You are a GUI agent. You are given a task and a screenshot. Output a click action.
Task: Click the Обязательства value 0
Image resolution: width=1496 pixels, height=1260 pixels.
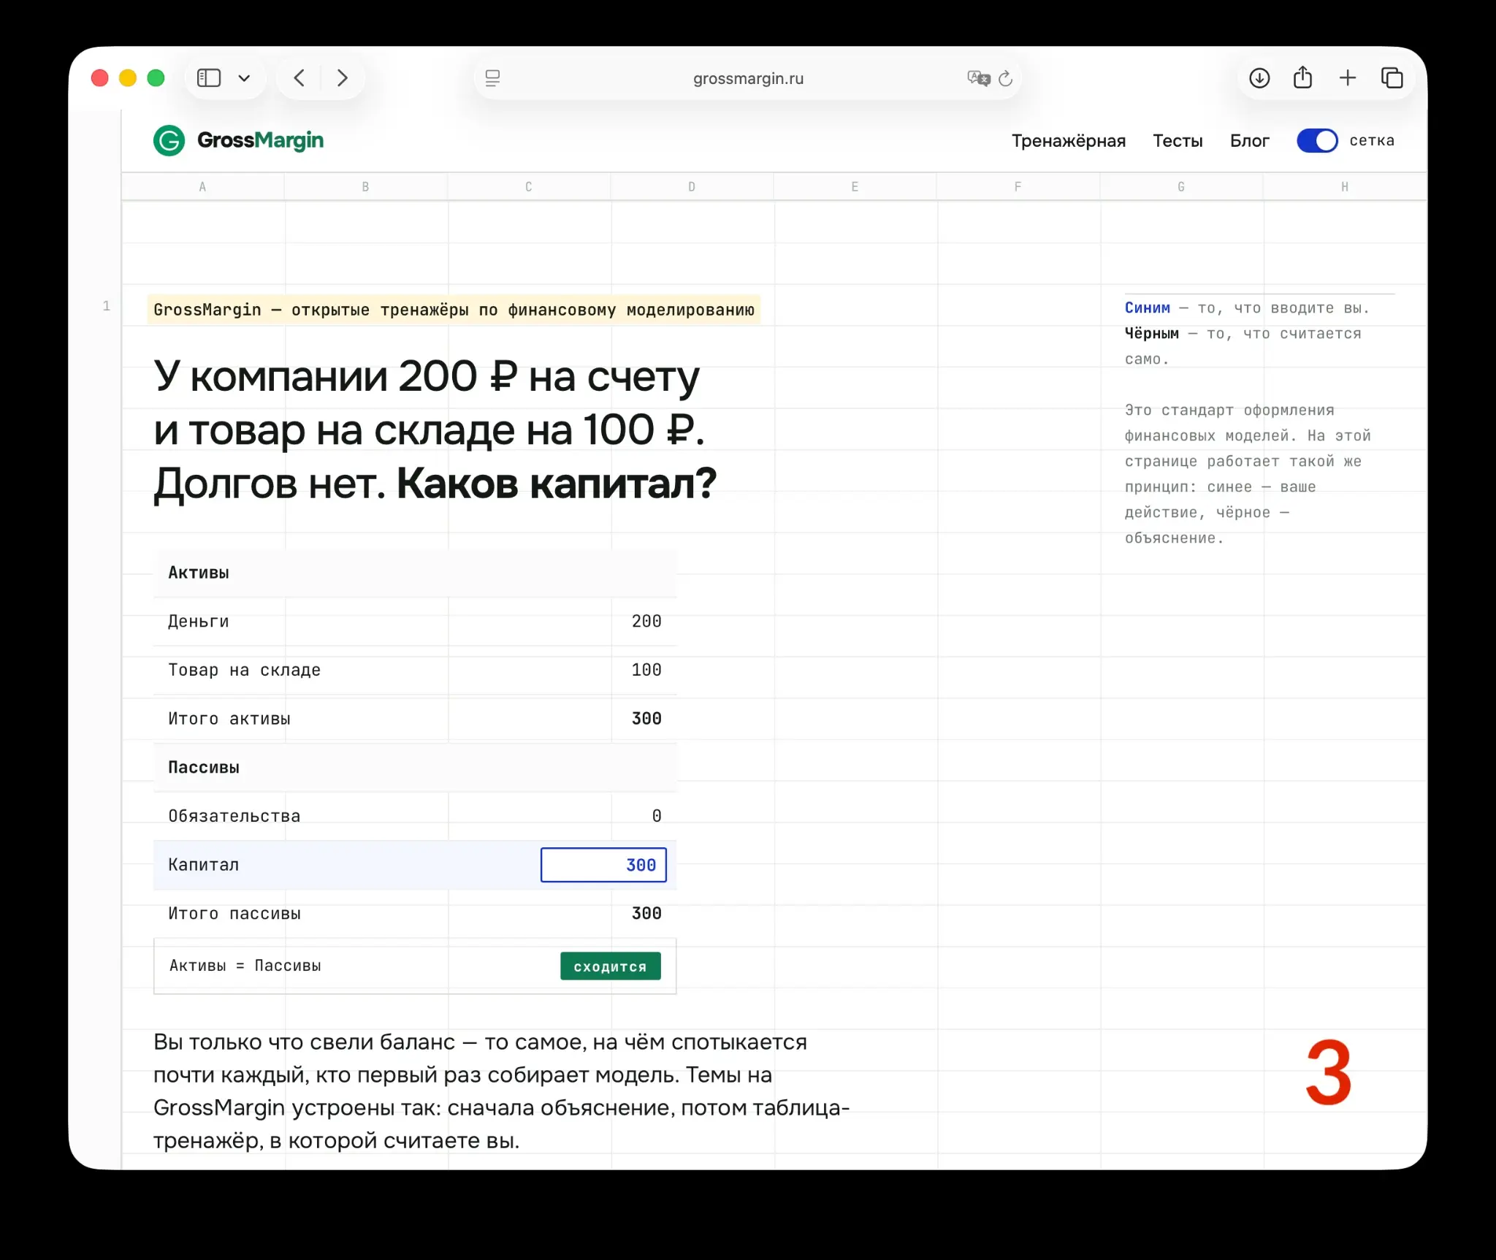pos(657,817)
